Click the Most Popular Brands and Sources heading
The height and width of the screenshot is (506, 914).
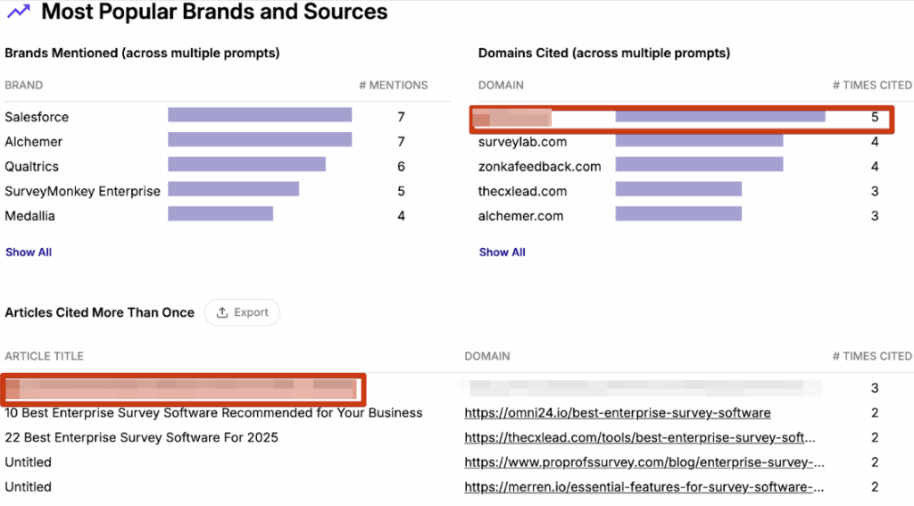pos(214,12)
